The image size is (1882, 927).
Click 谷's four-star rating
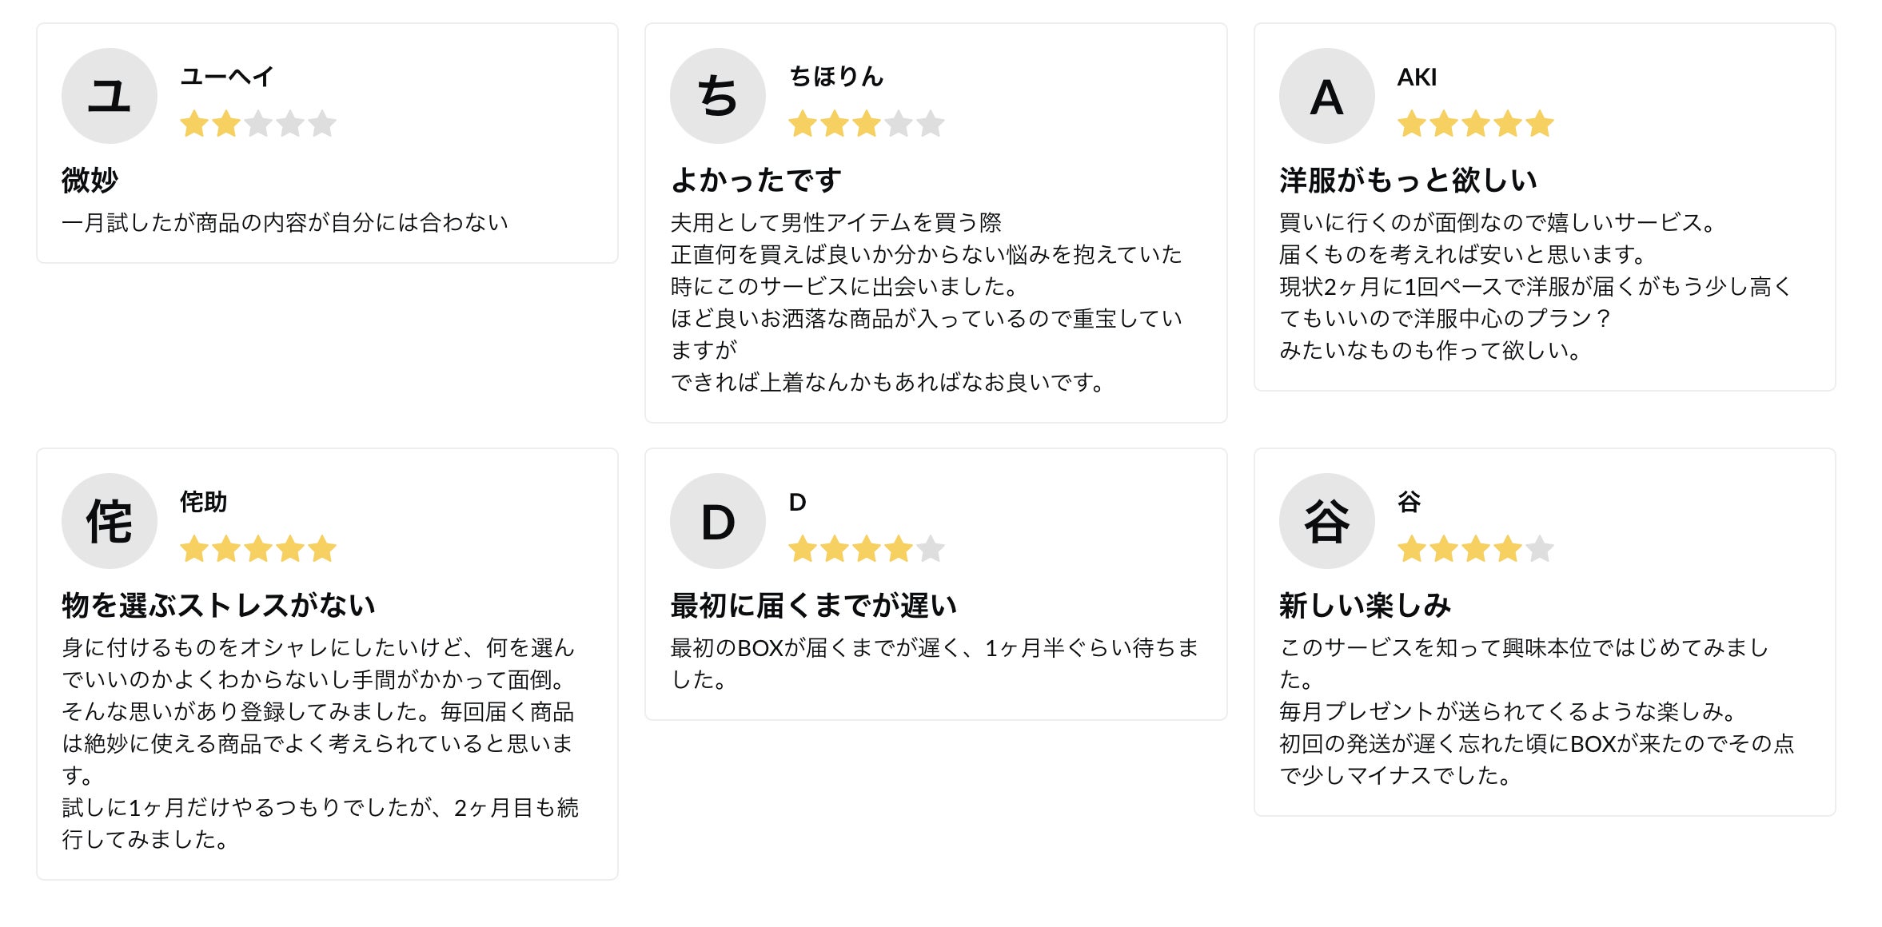pos(1475,549)
